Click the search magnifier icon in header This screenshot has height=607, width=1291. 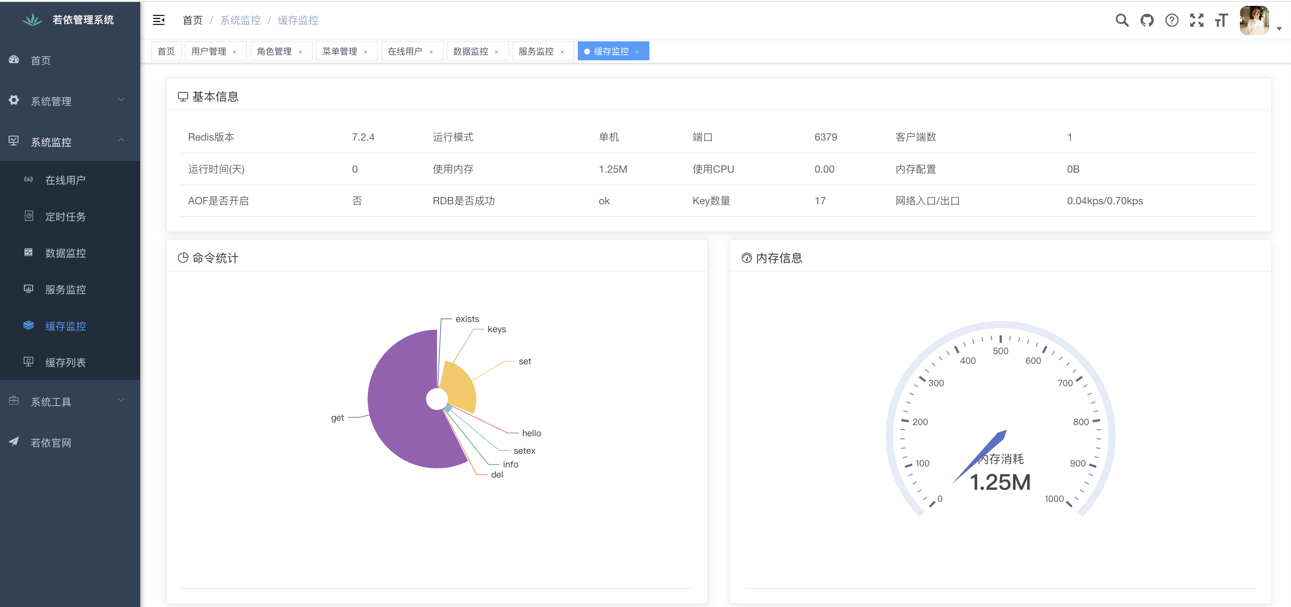click(x=1122, y=20)
